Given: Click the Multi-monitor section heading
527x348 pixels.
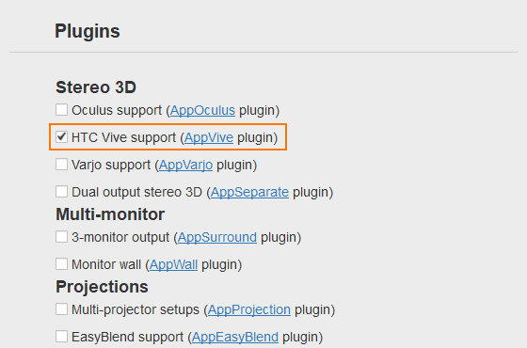Looking at the screenshot, I should coord(110,214).
